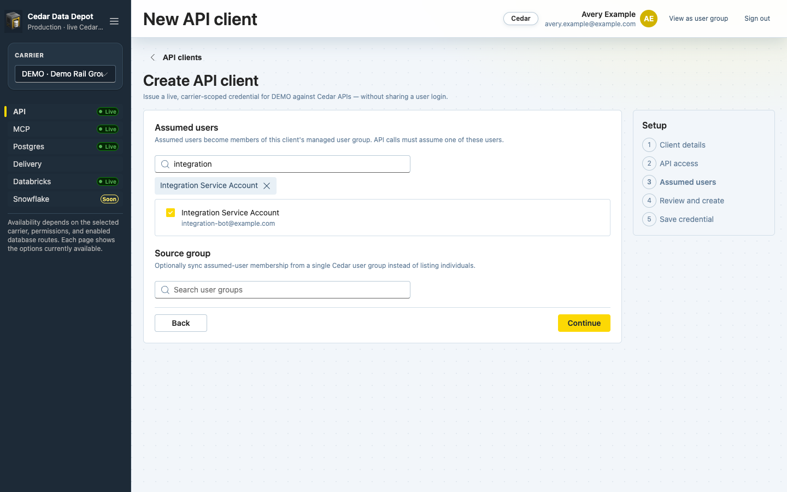Image resolution: width=787 pixels, height=492 pixels.
Task: Select API access setup step
Action: coord(679,163)
